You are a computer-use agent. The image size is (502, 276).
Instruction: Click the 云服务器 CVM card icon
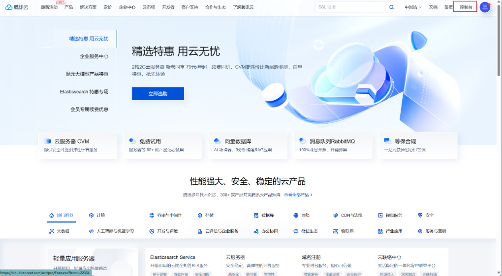pyautogui.click(x=48, y=141)
